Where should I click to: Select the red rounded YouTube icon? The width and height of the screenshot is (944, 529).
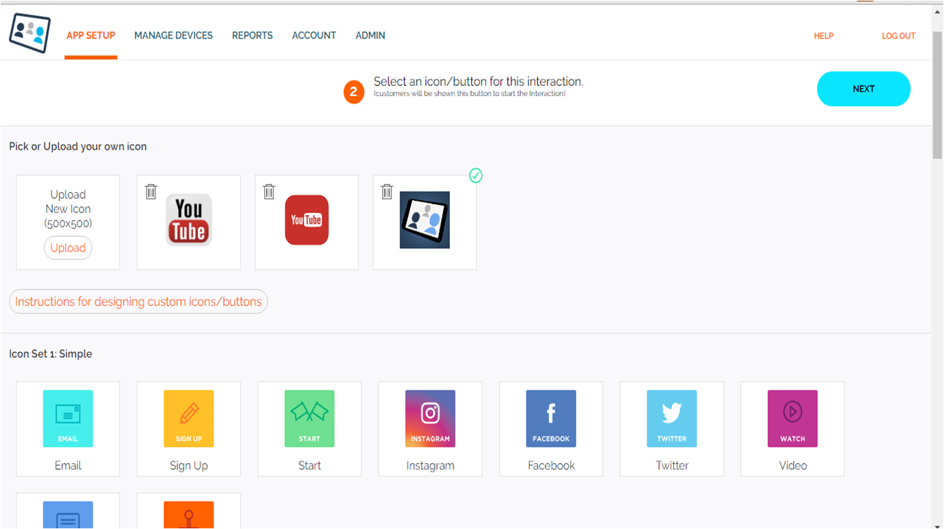[307, 220]
